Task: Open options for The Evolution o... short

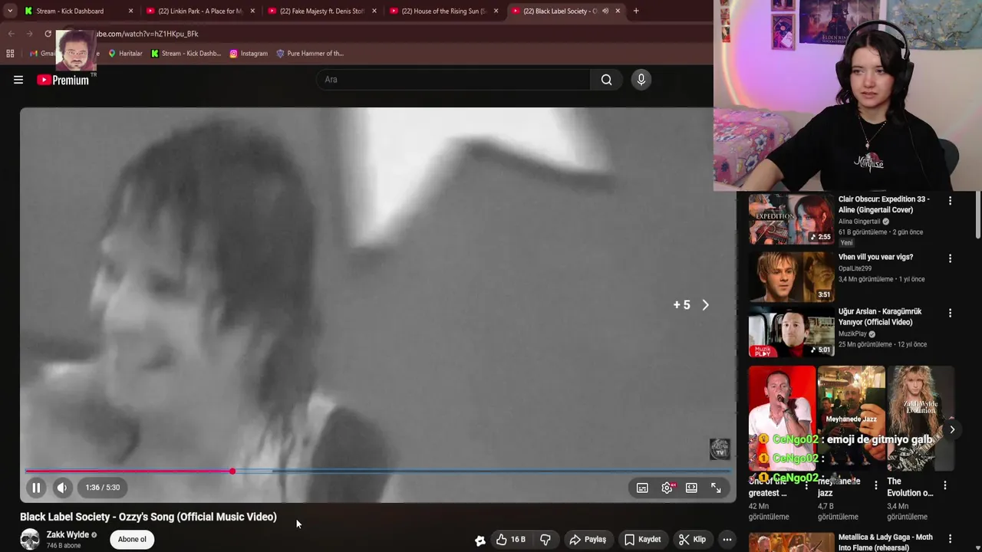Action: pyautogui.click(x=945, y=485)
